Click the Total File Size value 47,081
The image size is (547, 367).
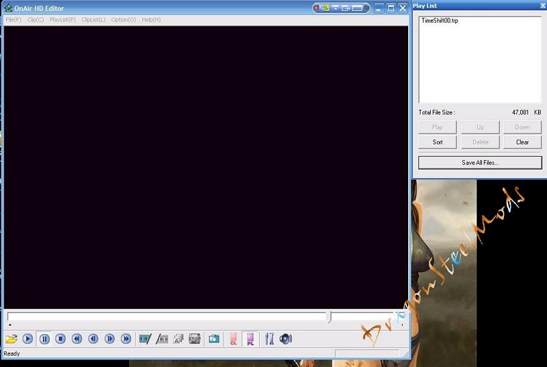point(520,112)
